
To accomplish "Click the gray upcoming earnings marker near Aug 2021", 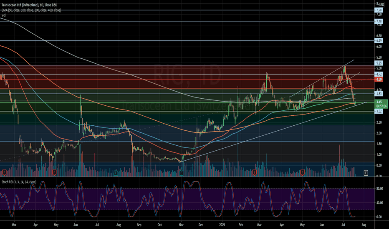I will tap(366, 173).
